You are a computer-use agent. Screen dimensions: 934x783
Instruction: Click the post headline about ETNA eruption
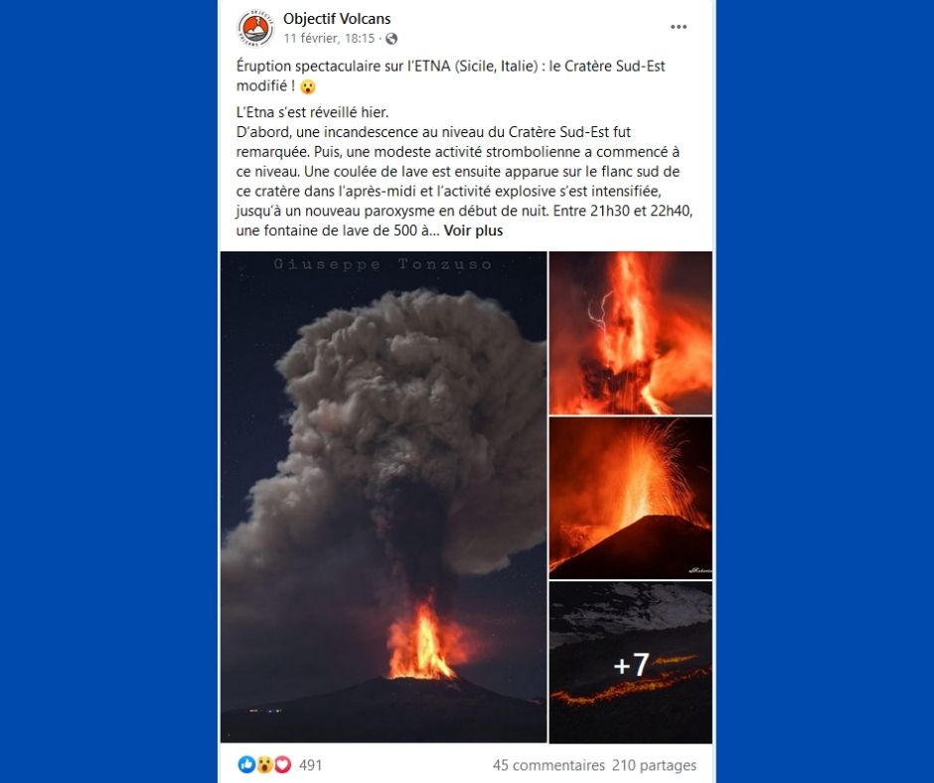coord(451,76)
